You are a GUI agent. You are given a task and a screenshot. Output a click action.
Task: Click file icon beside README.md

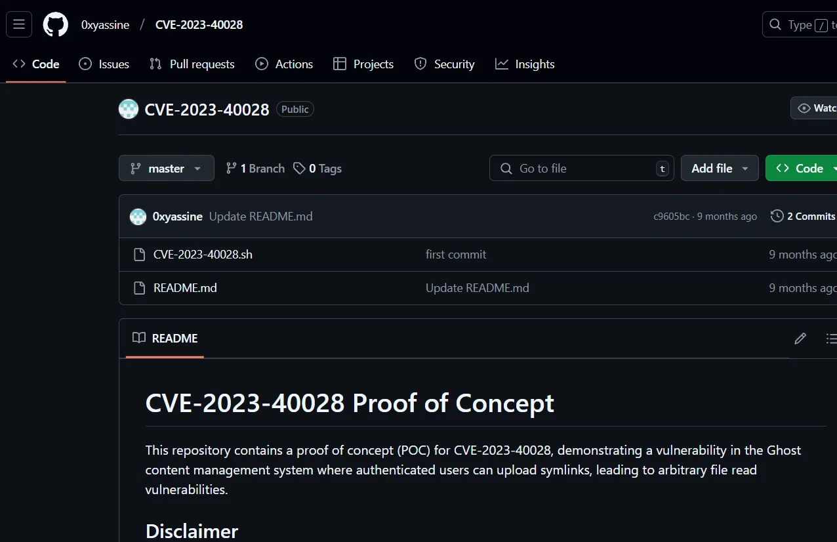pos(139,288)
